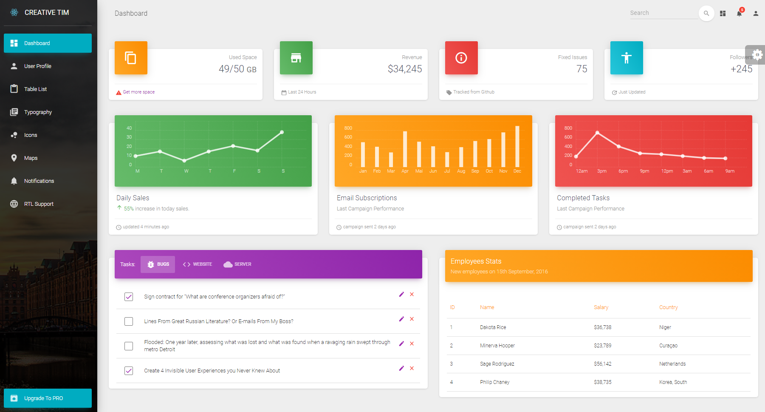Select the 'Dakota Rice' name cell

(493, 327)
